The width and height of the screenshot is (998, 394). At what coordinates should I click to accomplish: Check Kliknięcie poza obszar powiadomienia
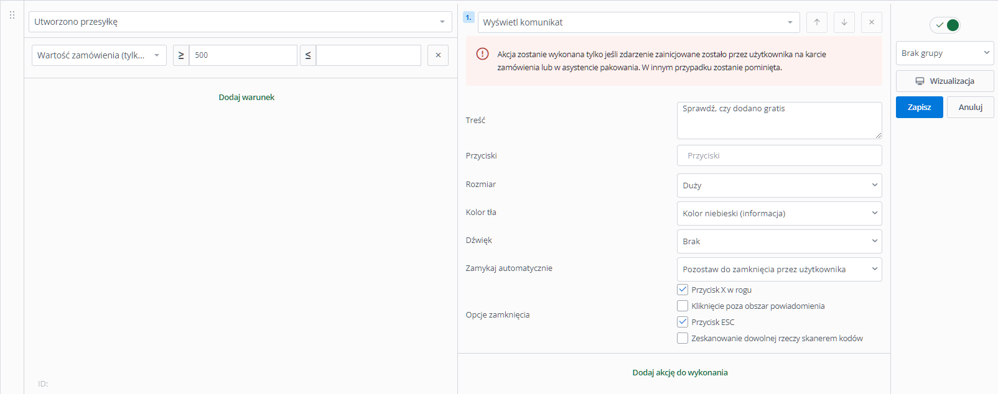683,306
